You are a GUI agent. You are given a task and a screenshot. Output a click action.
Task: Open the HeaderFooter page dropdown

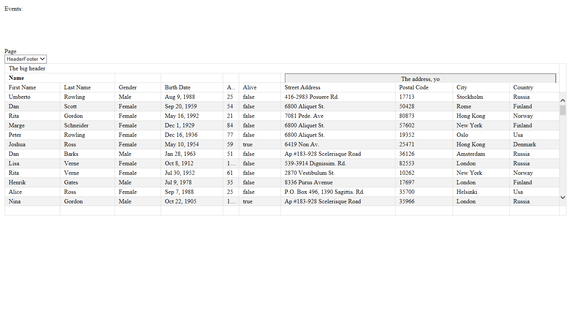pos(26,59)
